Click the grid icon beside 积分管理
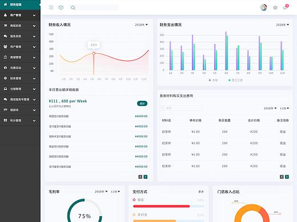Screen dimensions: 297x222 click(5, 120)
